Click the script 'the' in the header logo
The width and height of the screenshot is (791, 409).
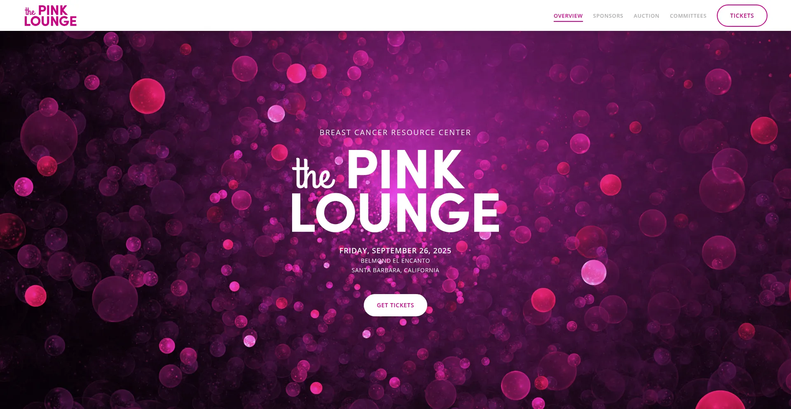click(30, 12)
